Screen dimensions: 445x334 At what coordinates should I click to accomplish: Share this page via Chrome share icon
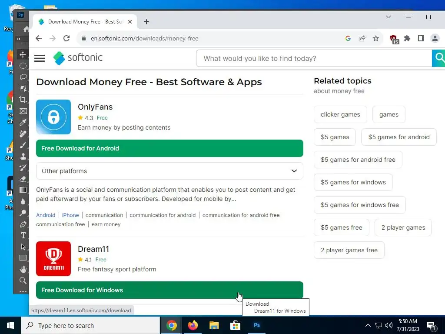(362, 38)
